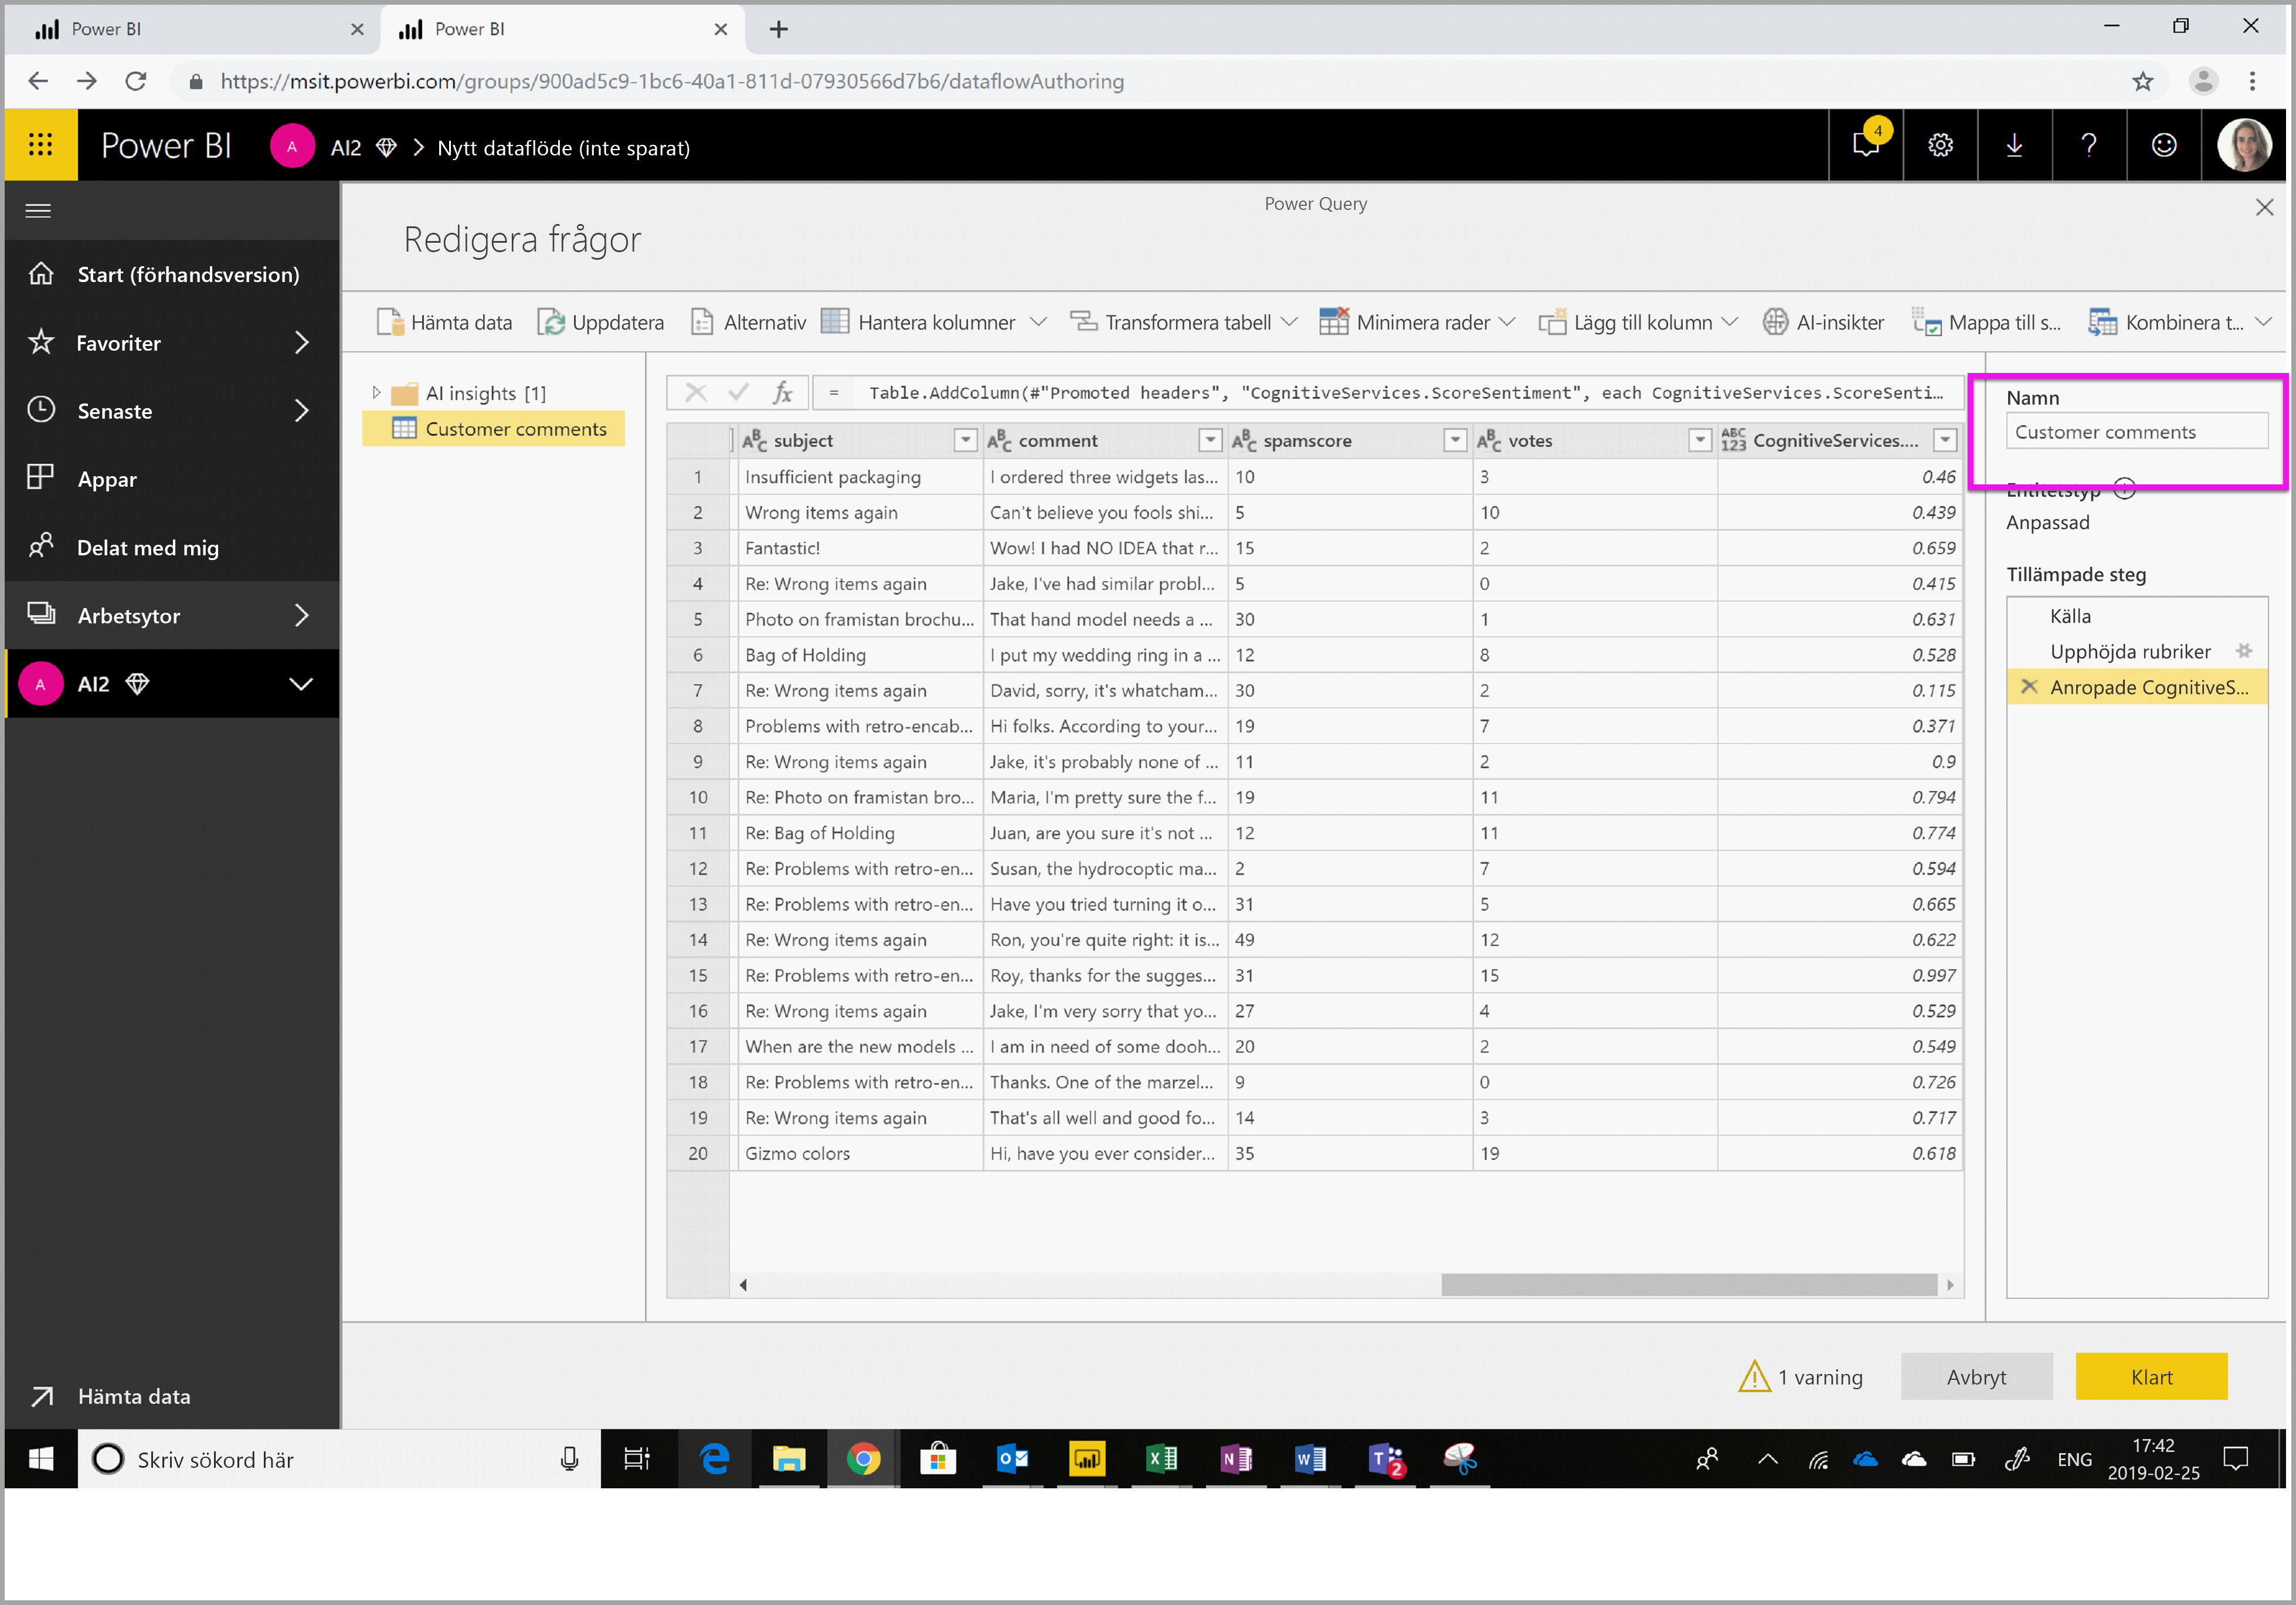Open a new browser tab
The image size is (2296, 1605).
pos(778,29)
